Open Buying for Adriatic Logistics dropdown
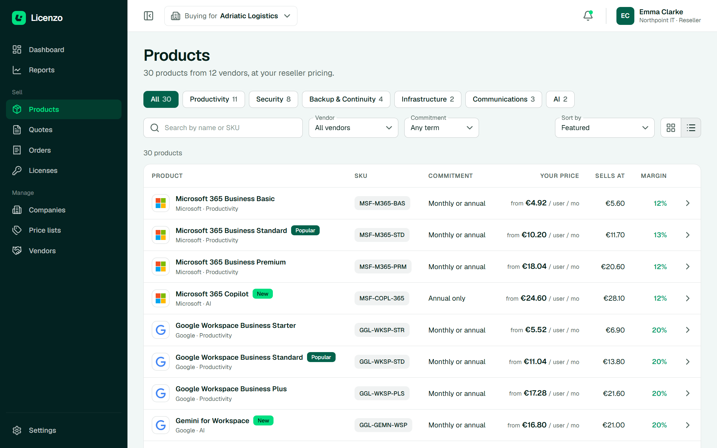 [231, 16]
